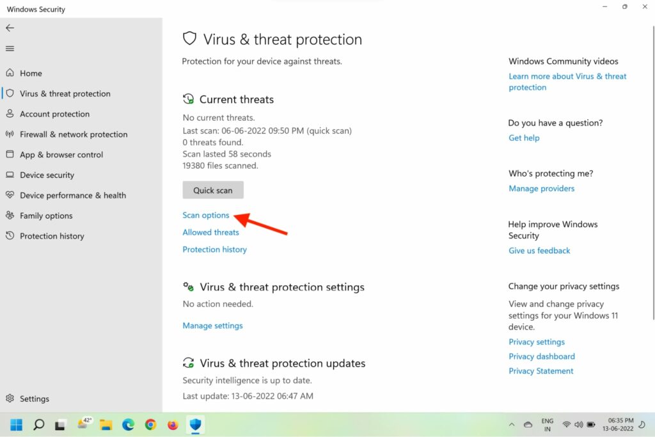Open Firefox from the taskbar
The width and height of the screenshot is (655, 437).
click(172, 424)
